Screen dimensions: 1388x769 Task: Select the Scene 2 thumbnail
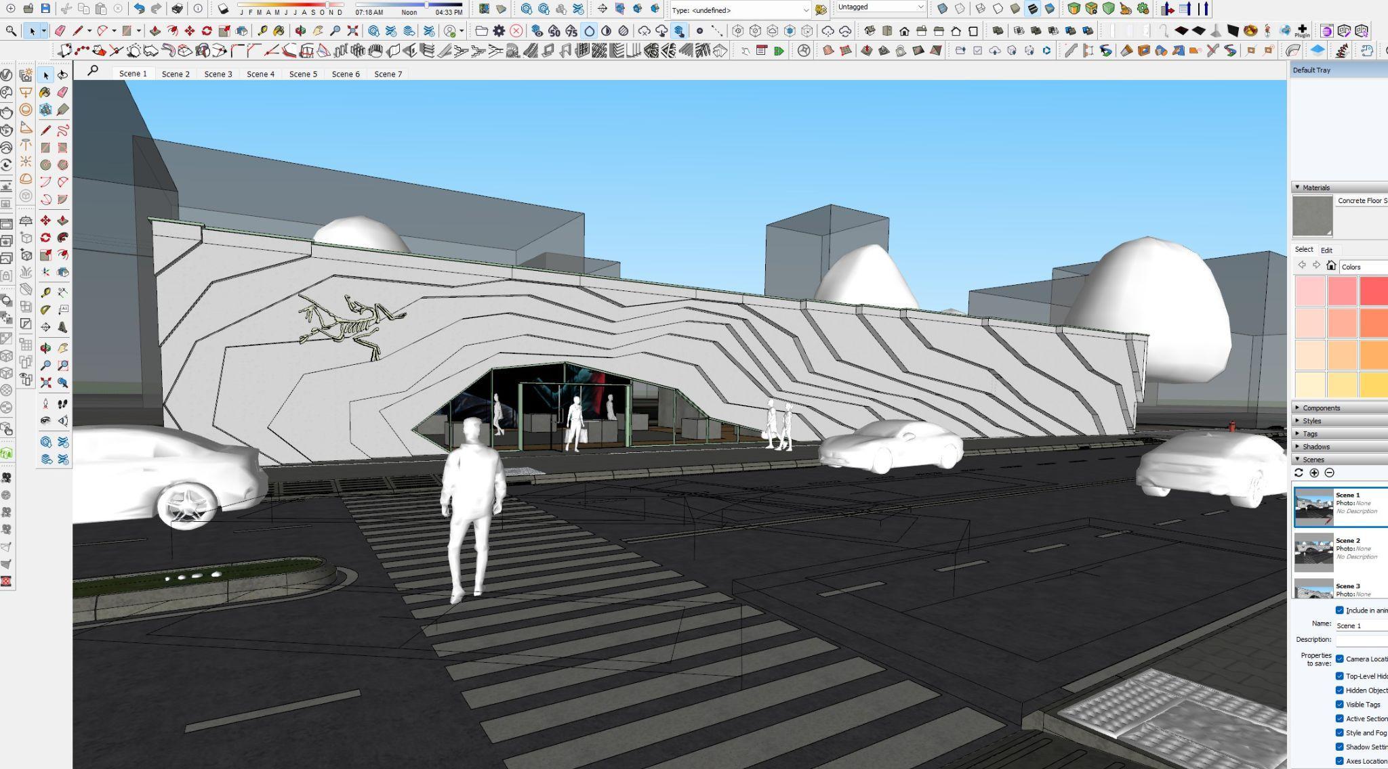pyautogui.click(x=1313, y=552)
